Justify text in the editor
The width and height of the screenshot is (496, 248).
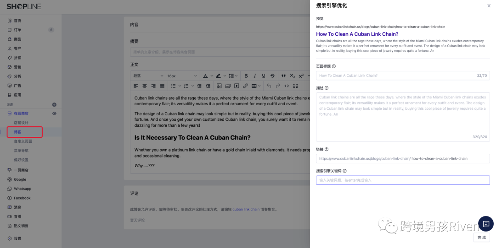(162, 86)
